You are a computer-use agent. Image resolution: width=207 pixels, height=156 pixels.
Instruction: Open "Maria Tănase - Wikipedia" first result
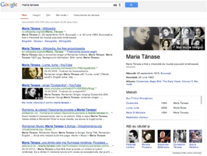(39, 28)
